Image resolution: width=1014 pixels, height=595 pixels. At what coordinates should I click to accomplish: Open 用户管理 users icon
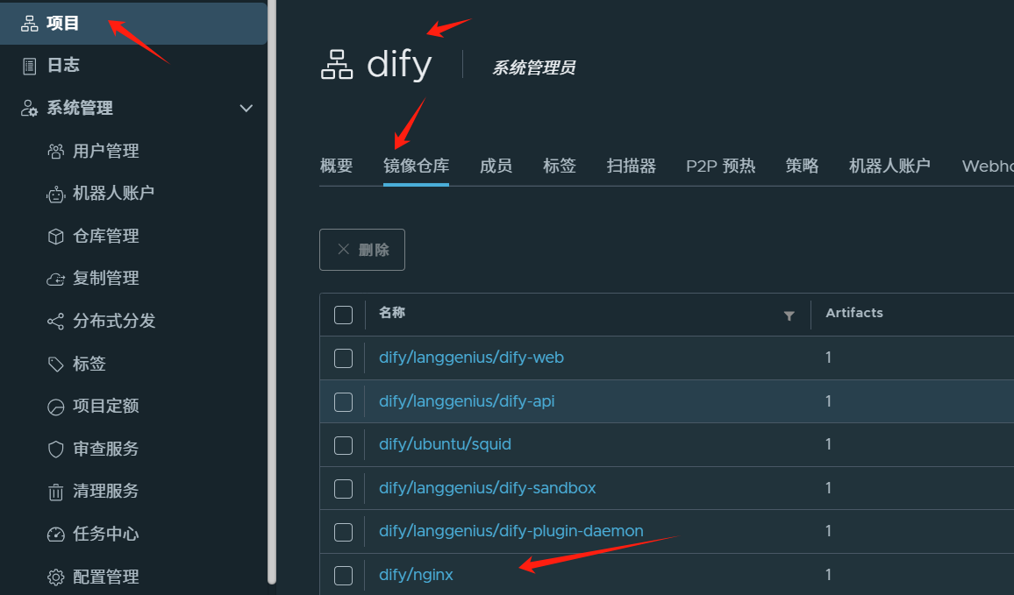(55, 152)
